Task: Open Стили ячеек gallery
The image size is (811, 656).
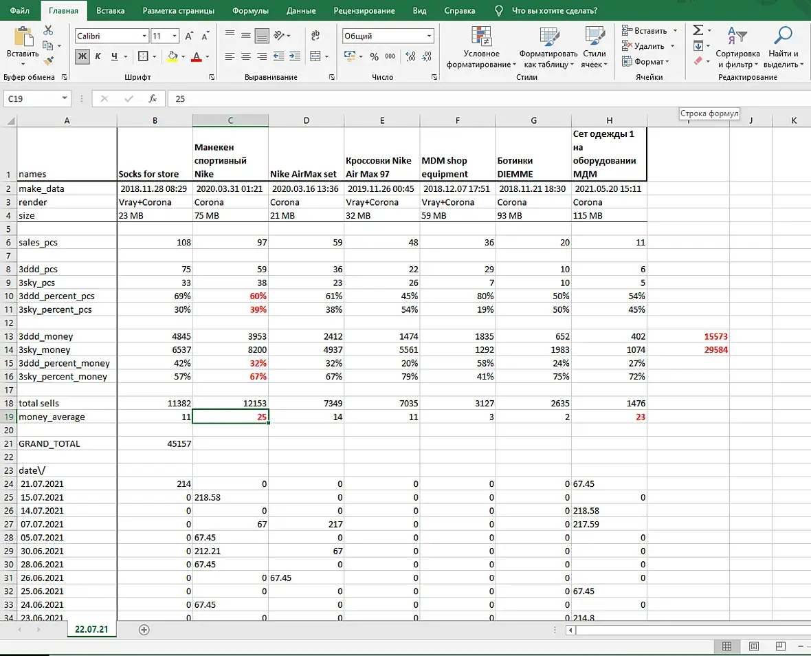Action: [595, 47]
